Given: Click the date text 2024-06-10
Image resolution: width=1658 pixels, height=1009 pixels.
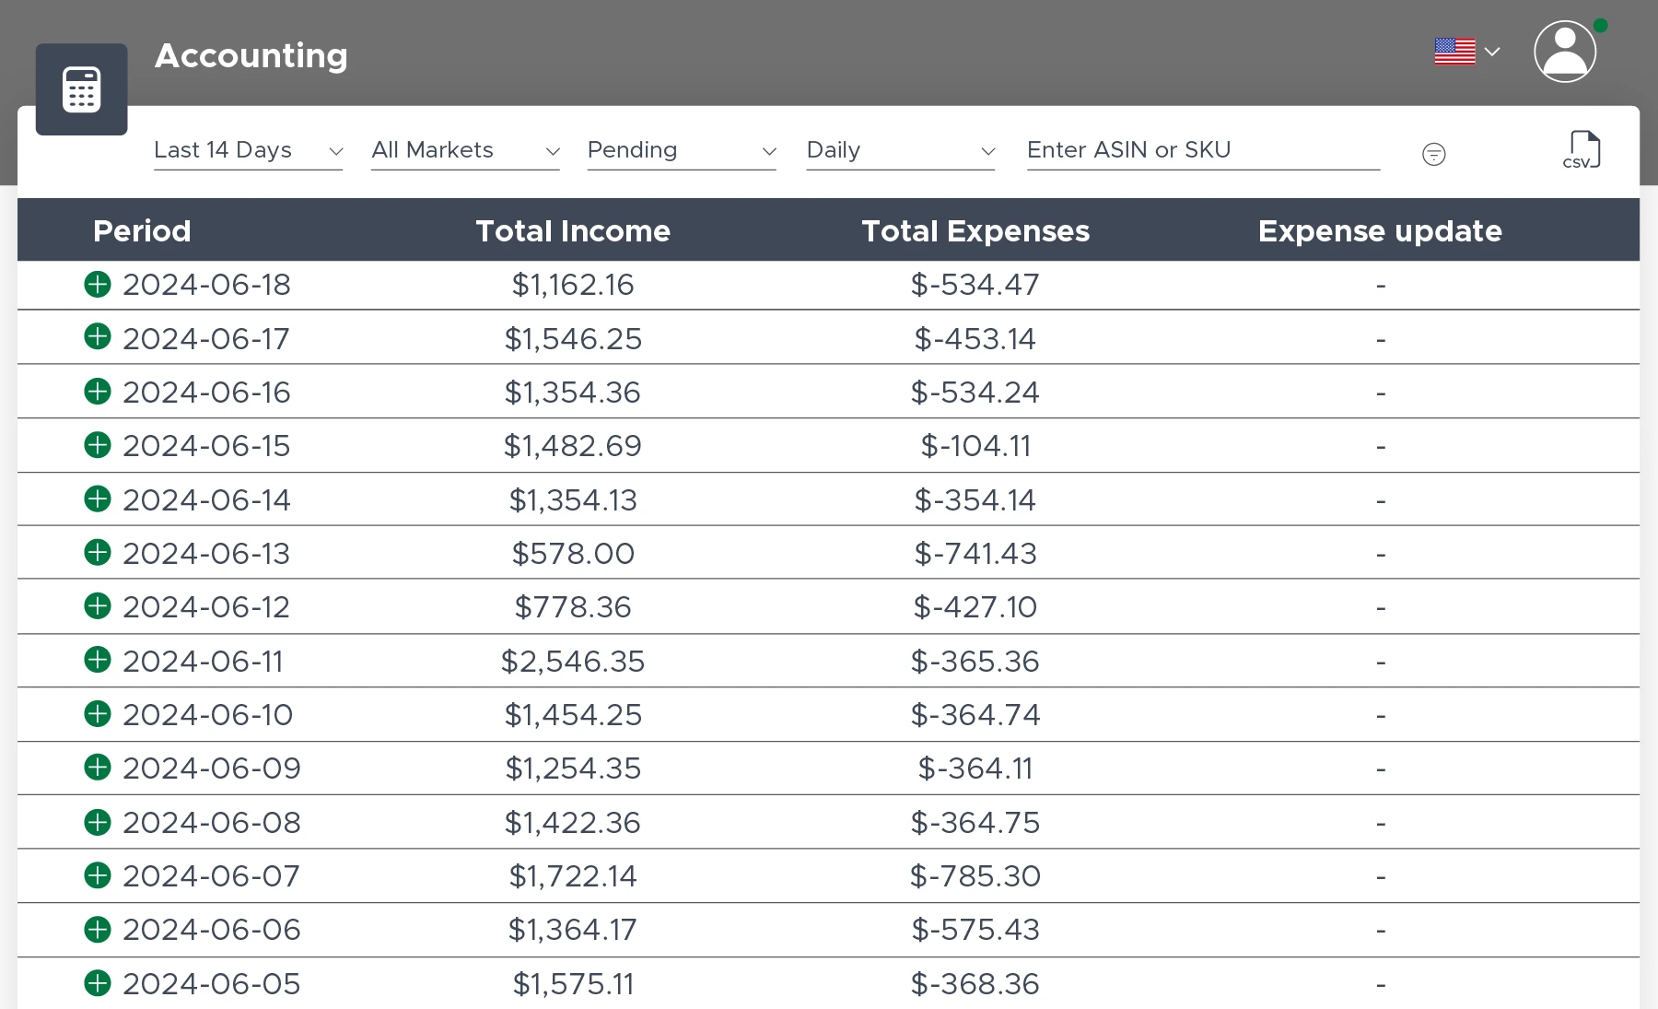Looking at the screenshot, I should [x=207, y=714].
